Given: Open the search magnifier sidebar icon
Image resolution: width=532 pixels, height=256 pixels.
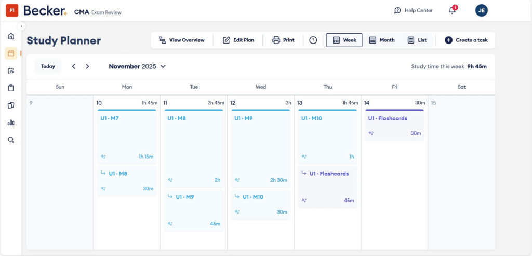Looking at the screenshot, I should [x=11, y=140].
